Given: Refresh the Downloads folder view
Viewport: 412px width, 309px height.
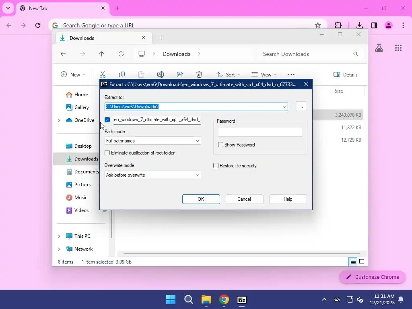Looking at the screenshot, I should [x=121, y=54].
